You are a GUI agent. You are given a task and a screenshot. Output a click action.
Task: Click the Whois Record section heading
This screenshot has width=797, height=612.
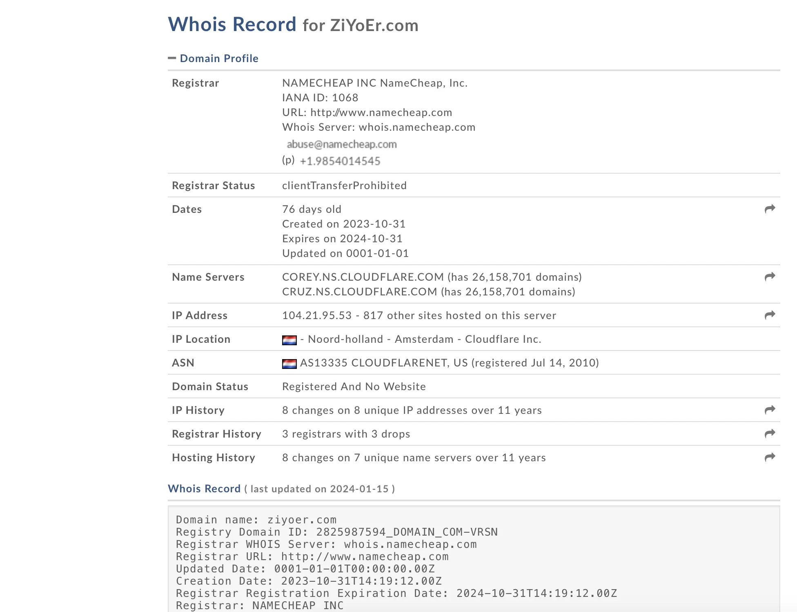(204, 489)
